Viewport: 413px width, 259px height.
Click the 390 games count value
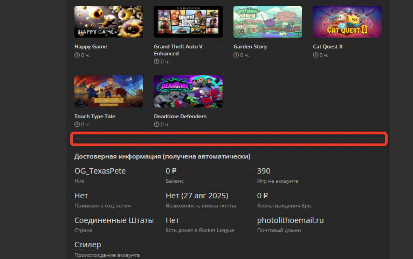click(x=264, y=171)
